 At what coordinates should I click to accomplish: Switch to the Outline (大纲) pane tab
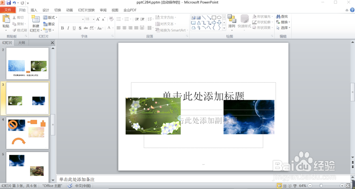click(x=22, y=43)
